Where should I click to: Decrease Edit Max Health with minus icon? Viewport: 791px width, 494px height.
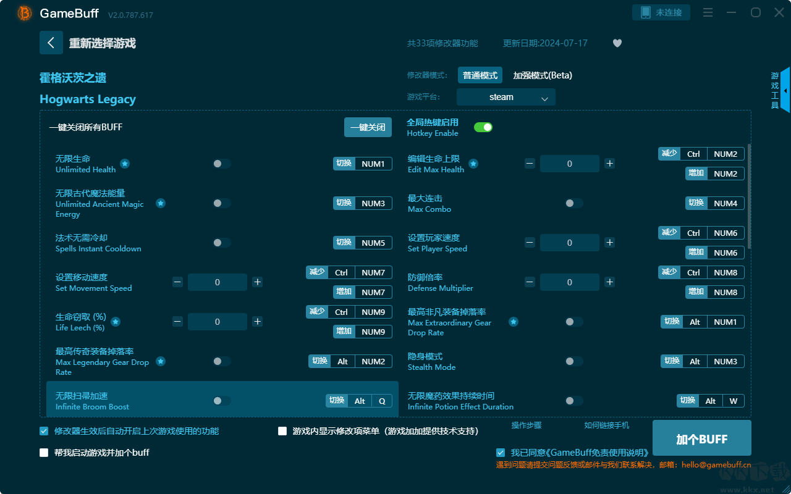click(530, 164)
